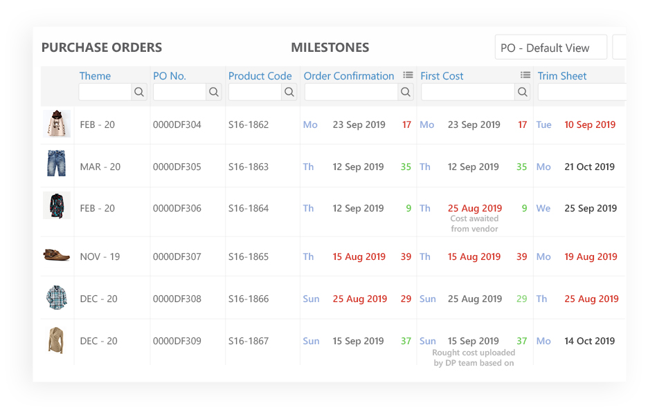
Task: Click the MILESTONES heading
Action: (330, 48)
